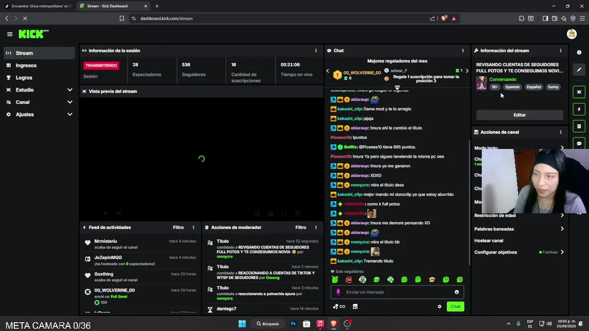Click the 18+ stream tag
The image size is (589, 331).
click(x=495, y=87)
